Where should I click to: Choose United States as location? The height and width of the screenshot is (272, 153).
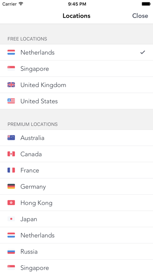pyautogui.click(x=76, y=101)
